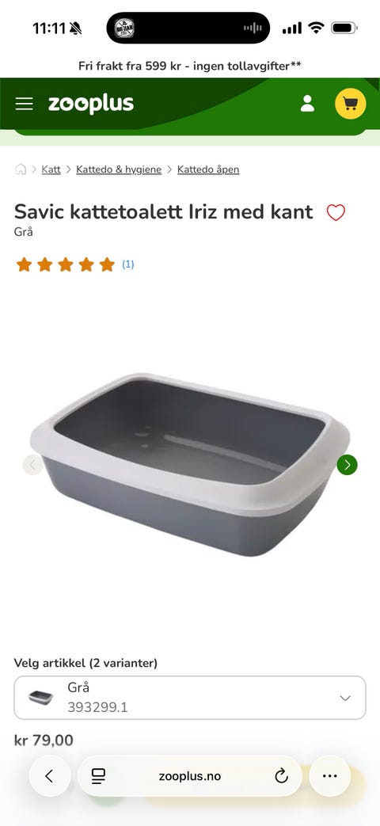The width and height of the screenshot is (380, 826).
Task: Go back with browser back arrow
Action: tap(49, 776)
